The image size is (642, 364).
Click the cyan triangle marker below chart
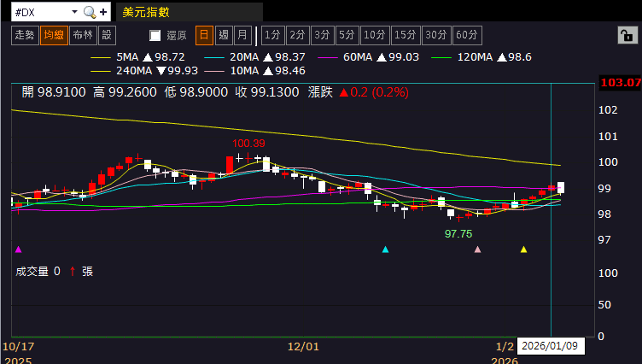(x=385, y=250)
